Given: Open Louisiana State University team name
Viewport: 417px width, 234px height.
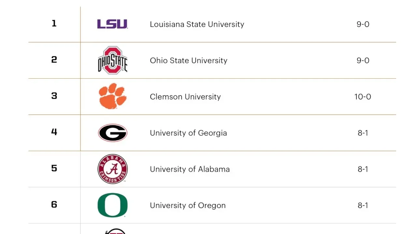Looking at the screenshot, I should 197,24.
